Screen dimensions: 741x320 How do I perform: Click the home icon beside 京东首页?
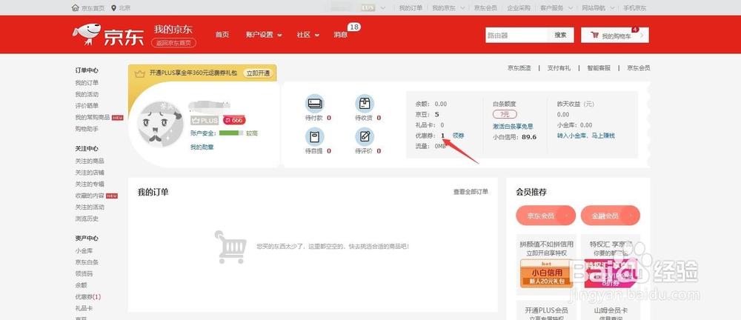(x=75, y=8)
